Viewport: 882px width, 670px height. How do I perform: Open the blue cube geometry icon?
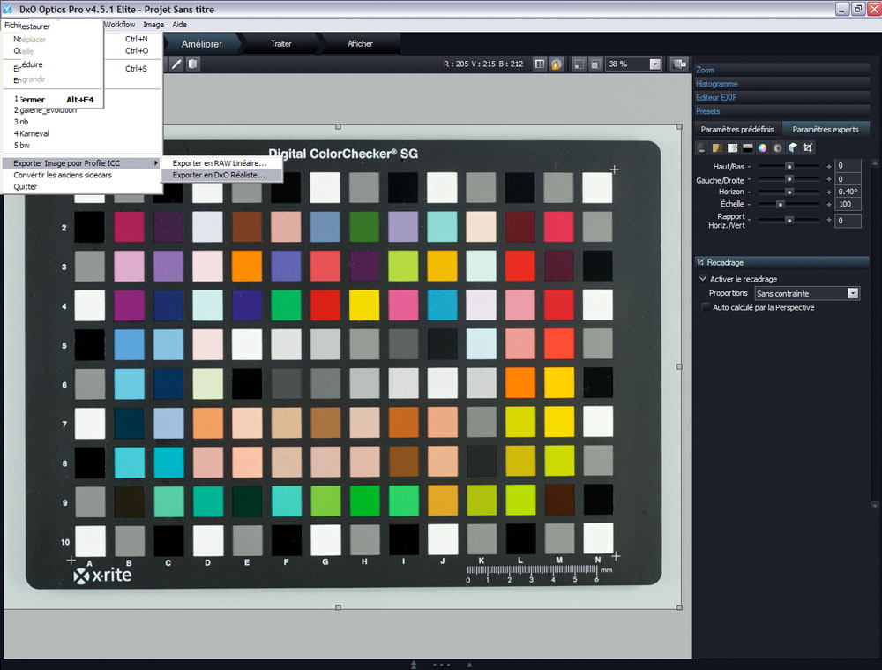tap(793, 148)
